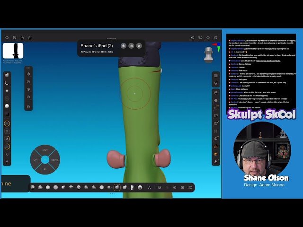Click the undo arrow in left toolbar
The width and height of the screenshot is (303, 227).
click(7, 154)
